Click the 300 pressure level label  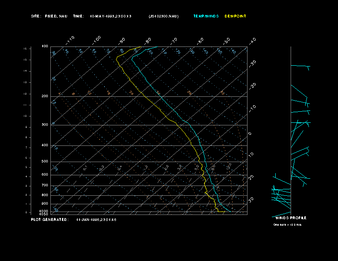(44, 125)
